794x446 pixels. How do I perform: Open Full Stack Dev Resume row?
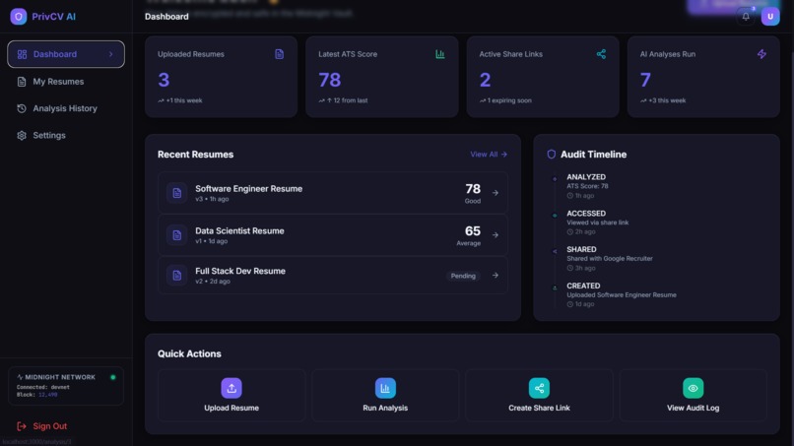tap(333, 276)
